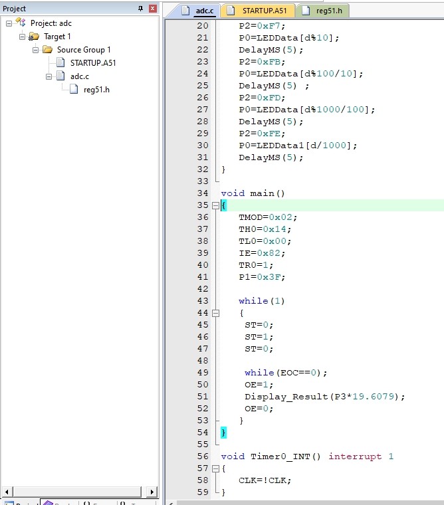Image resolution: width=444 pixels, height=505 pixels.
Task: Click 'OE=0;' on line 52
Action: tap(259, 409)
